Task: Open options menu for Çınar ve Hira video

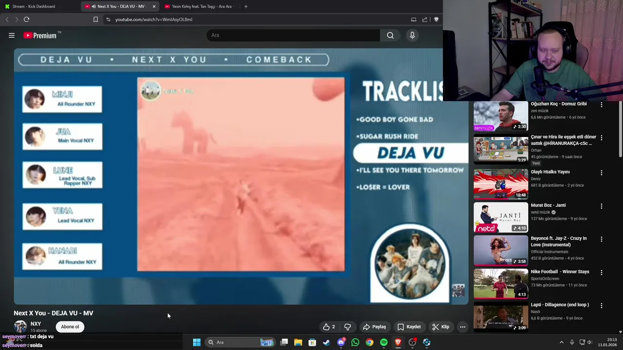Action: [x=602, y=138]
